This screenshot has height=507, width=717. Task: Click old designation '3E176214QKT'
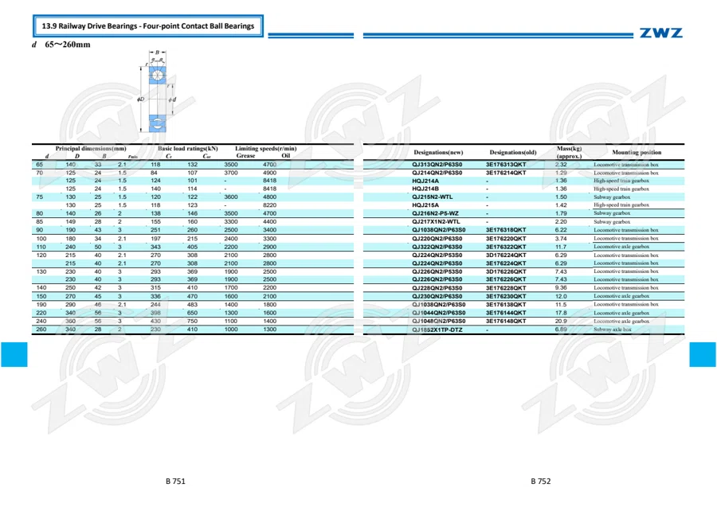click(x=506, y=173)
